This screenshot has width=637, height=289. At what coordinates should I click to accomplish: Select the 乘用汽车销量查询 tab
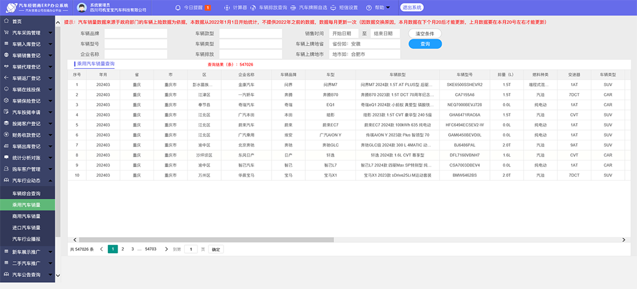pyautogui.click(x=95, y=64)
